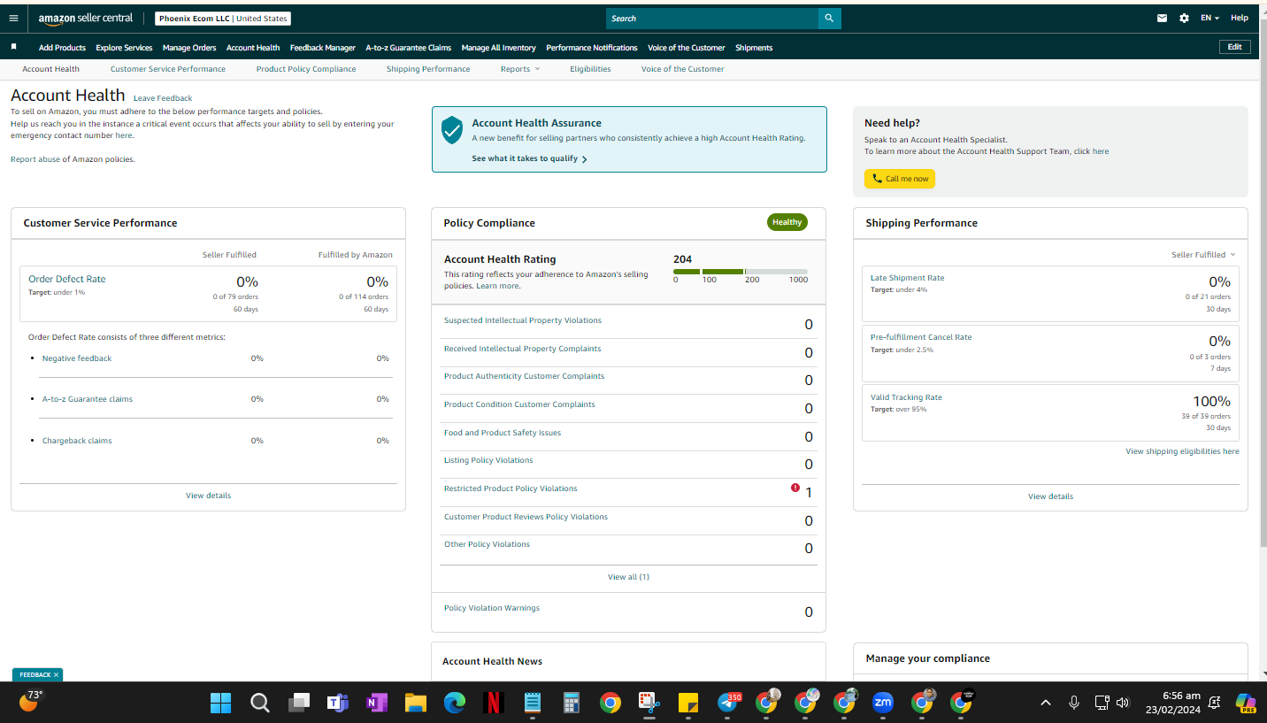Open Zoom from the taskbar
This screenshot has height=723, width=1267.
pos(883,703)
